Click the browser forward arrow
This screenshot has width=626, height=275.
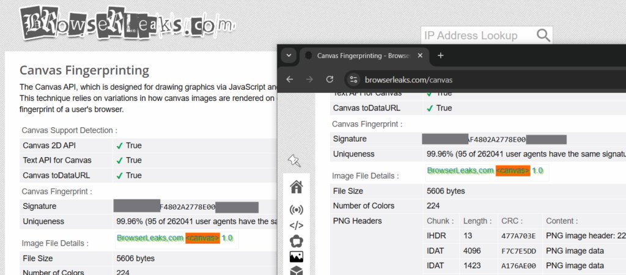309,79
